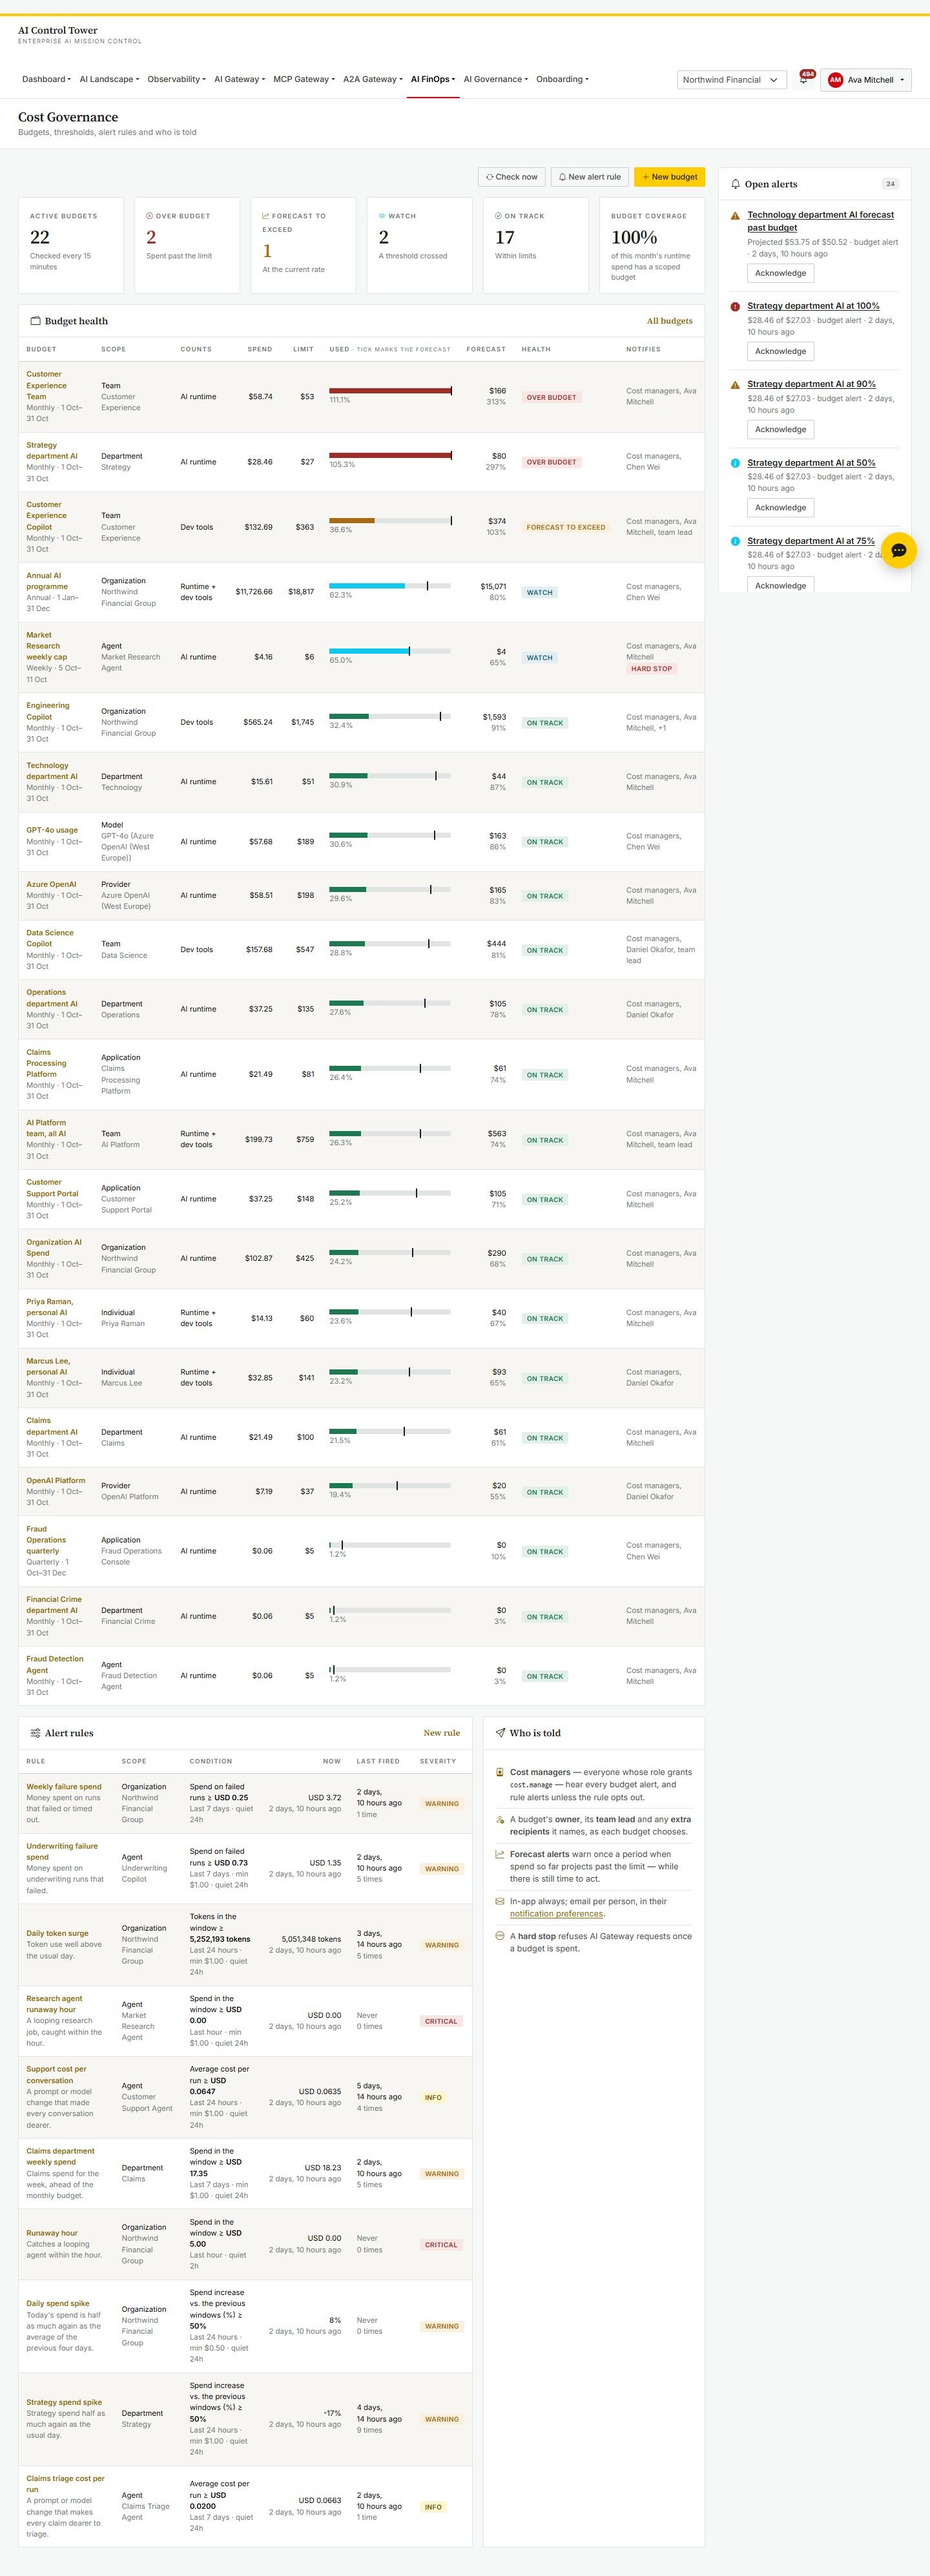
Task: Open the Ava Mitchell account dropdown
Action: (x=866, y=80)
